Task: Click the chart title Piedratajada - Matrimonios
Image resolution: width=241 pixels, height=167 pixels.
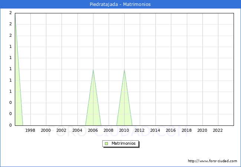Action: [x=120, y=4]
